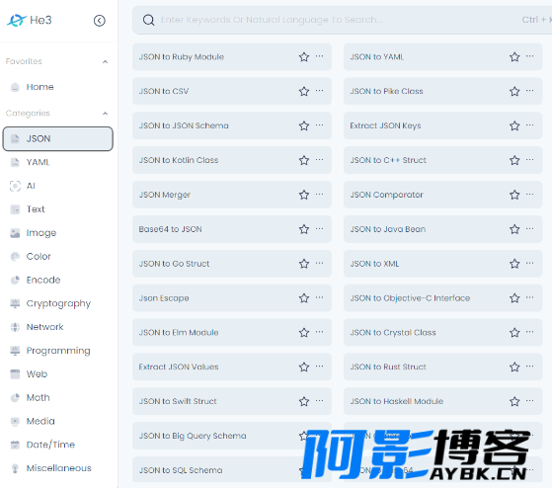This screenshot has height=490, width=552.
Task: Open the JSON to Elm Module tool
Action: point(232,333)
